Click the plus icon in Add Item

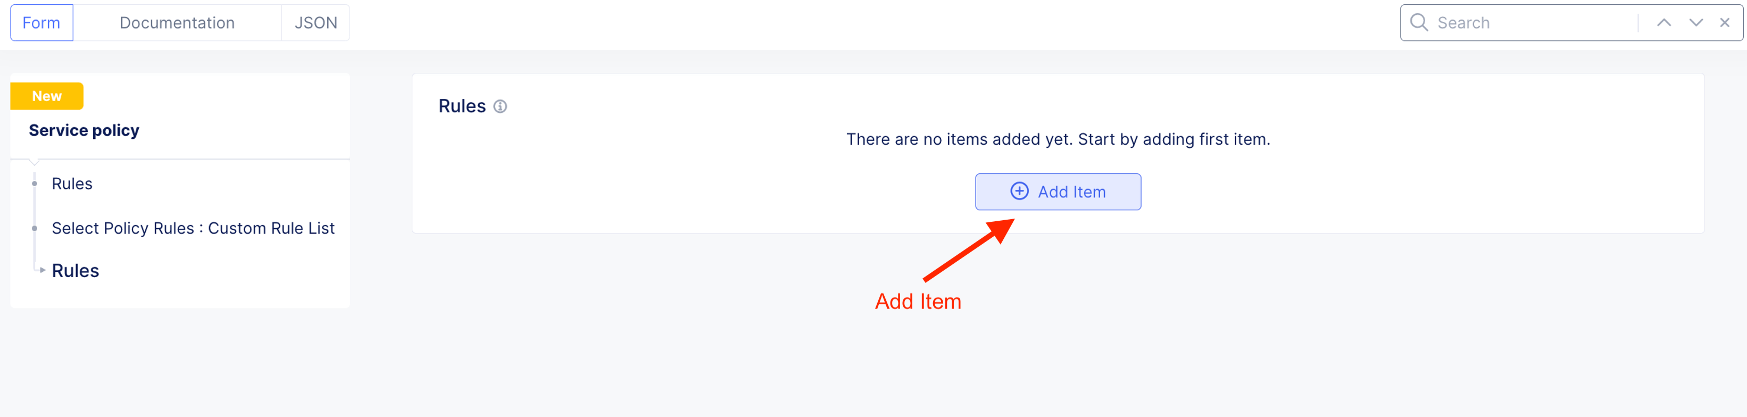1019,191
